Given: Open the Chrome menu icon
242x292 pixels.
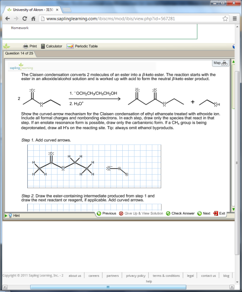Looking at the screenshot, I should click(x=235, y=19).
